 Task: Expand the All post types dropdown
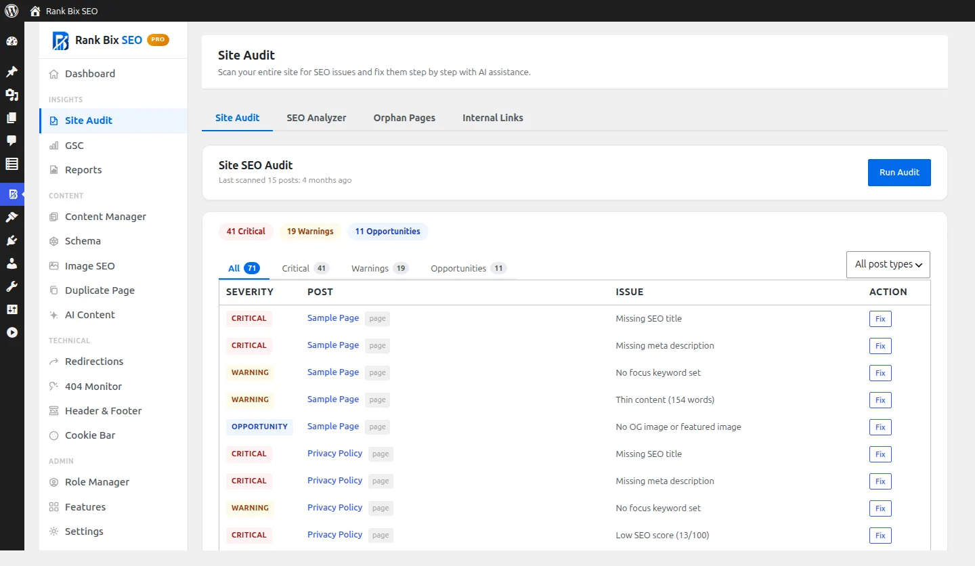click(x=888, y=265)
